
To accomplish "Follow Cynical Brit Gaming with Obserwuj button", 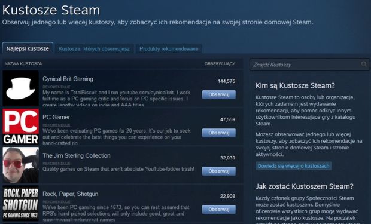I will (x=219, y=94).
